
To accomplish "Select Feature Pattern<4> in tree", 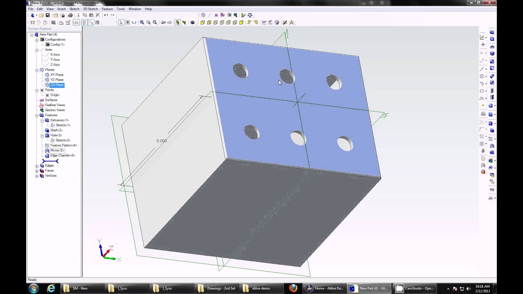I will (x=63, y=145).
